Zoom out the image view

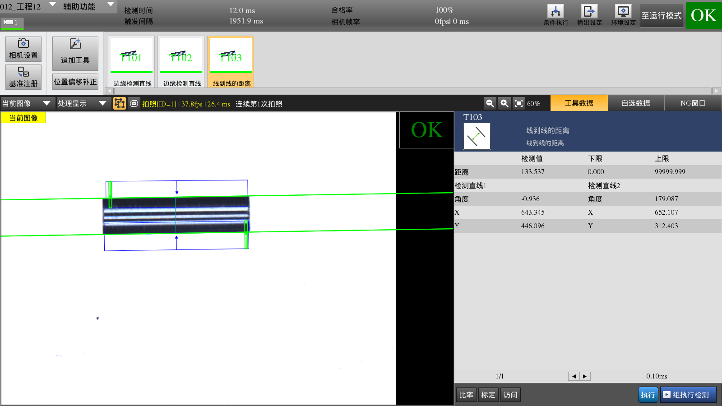[x=490, y=103]
